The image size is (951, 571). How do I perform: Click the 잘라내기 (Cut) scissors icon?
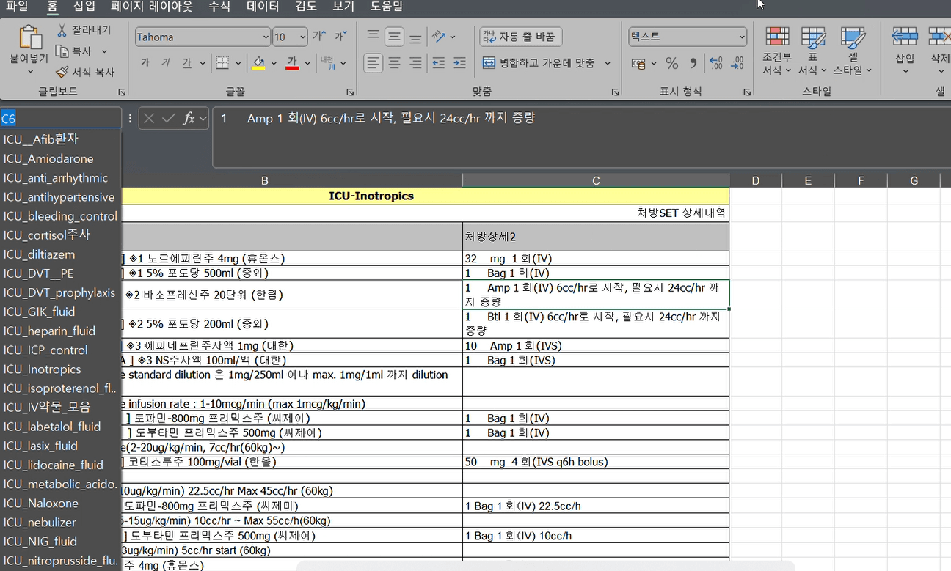62,30
